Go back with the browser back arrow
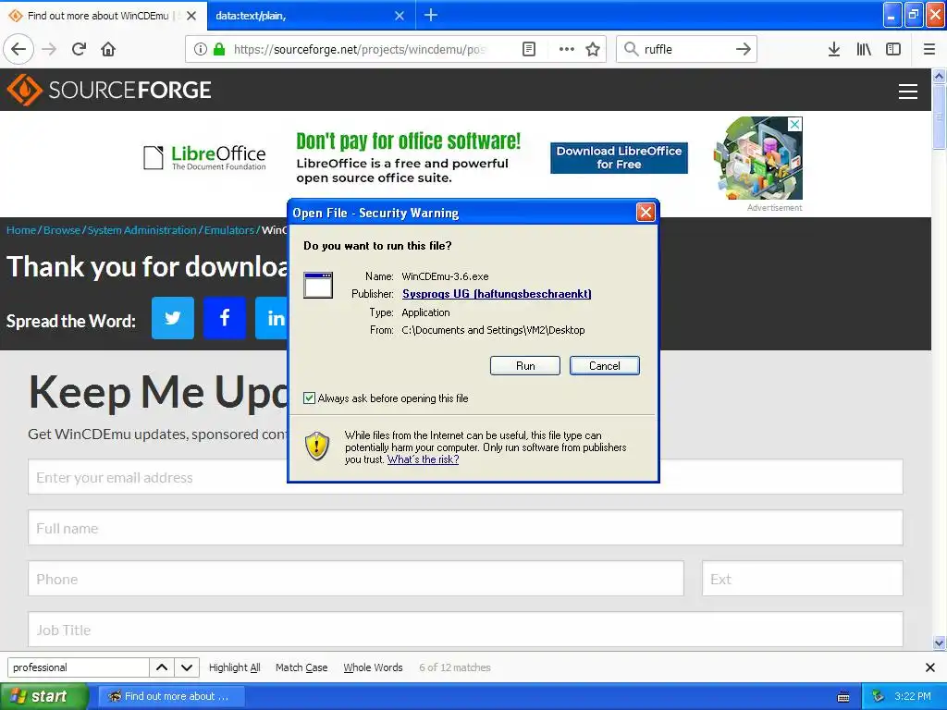Image resolution: width=947 pixels, height=710 pixels. [x=18, y=50]
